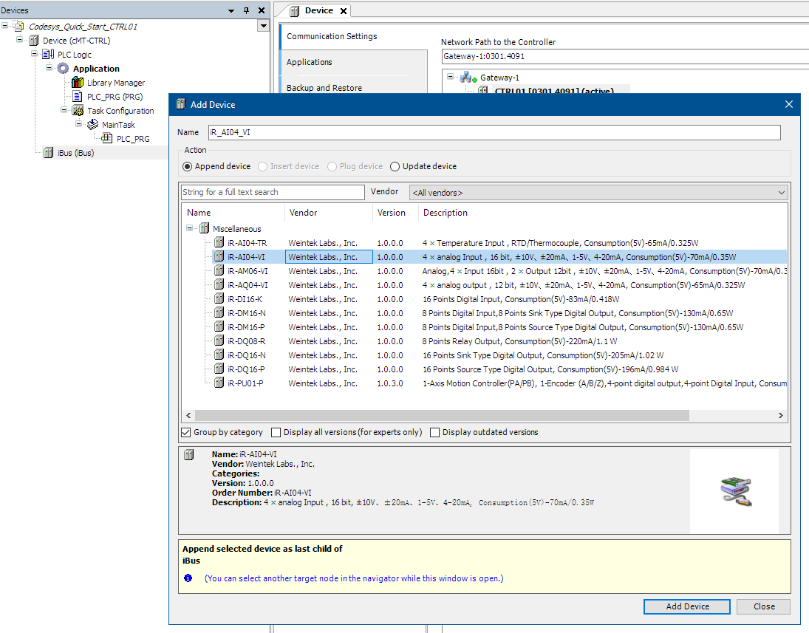809x633 pixels.
Task: Open the Vendor <All vendors> dropdown
Action: point(598,193)
